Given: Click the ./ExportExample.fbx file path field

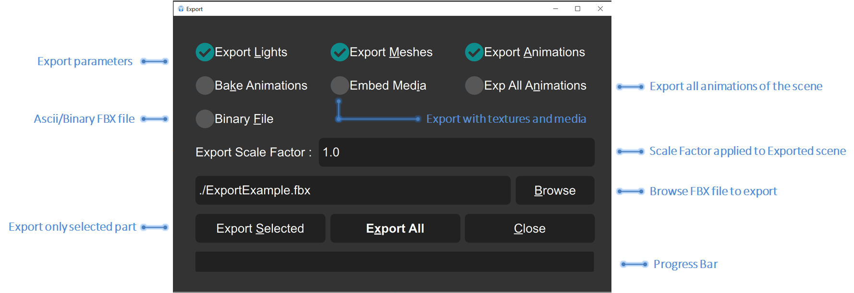Looking at the screenshot, I should [353, 190].
